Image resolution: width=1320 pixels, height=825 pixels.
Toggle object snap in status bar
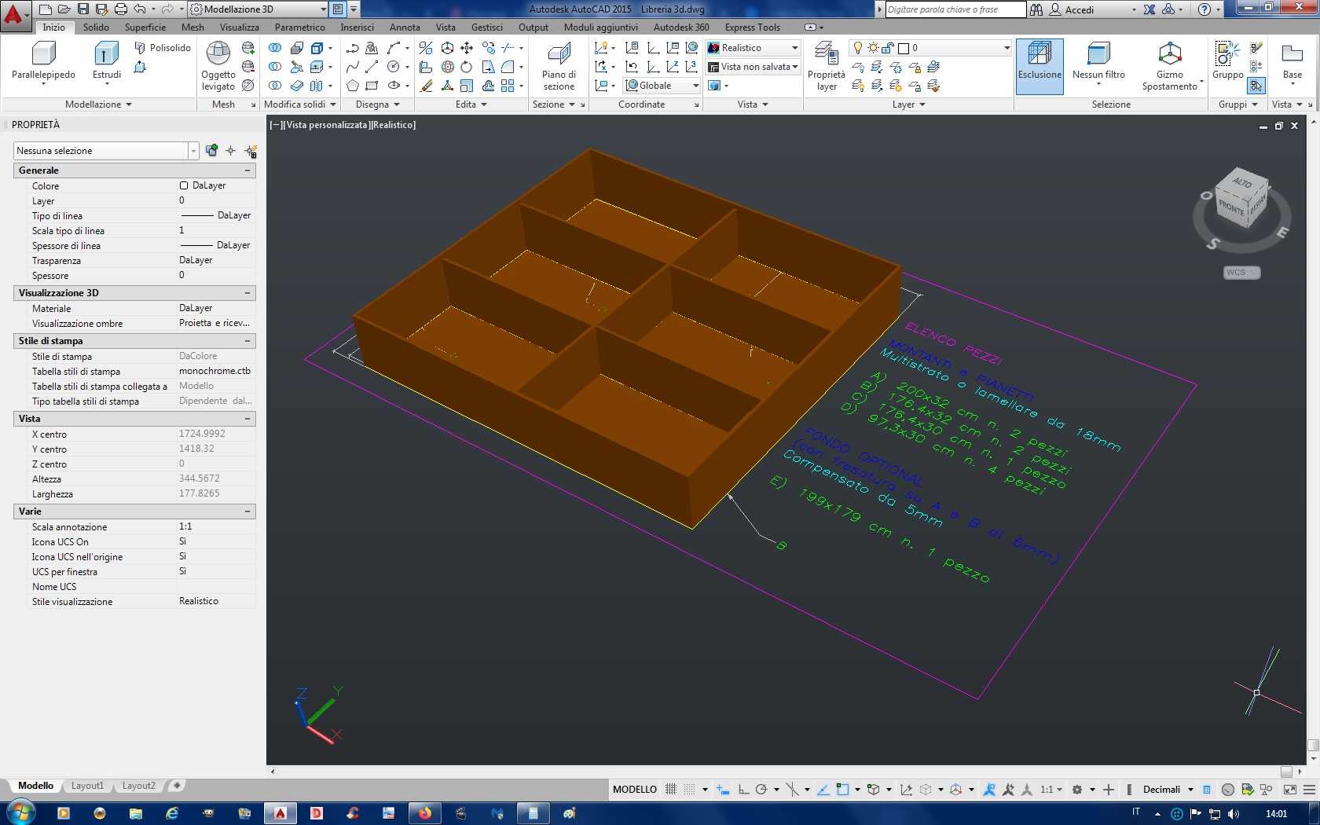(x=842, y=790)
